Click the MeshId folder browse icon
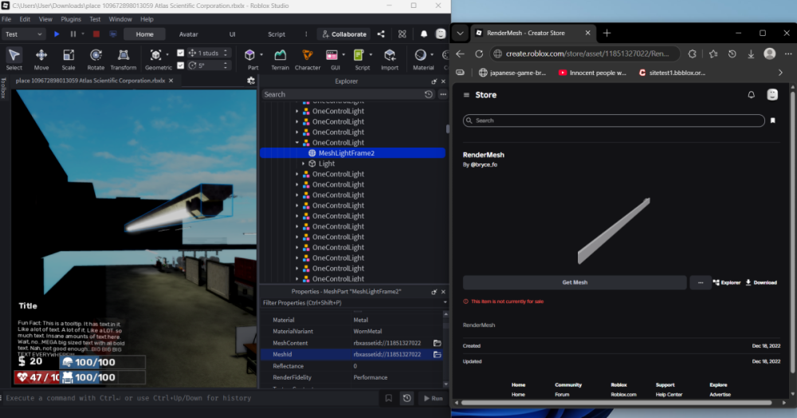 pyautogui.click(x=437, y=354)
